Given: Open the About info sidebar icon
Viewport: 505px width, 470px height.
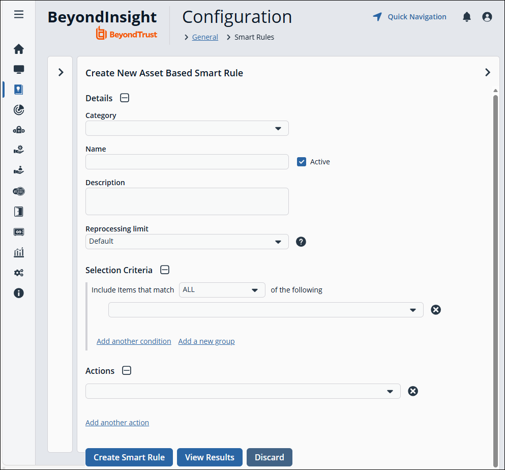Looking at the screenshot, I should click(x=19, y=293).
